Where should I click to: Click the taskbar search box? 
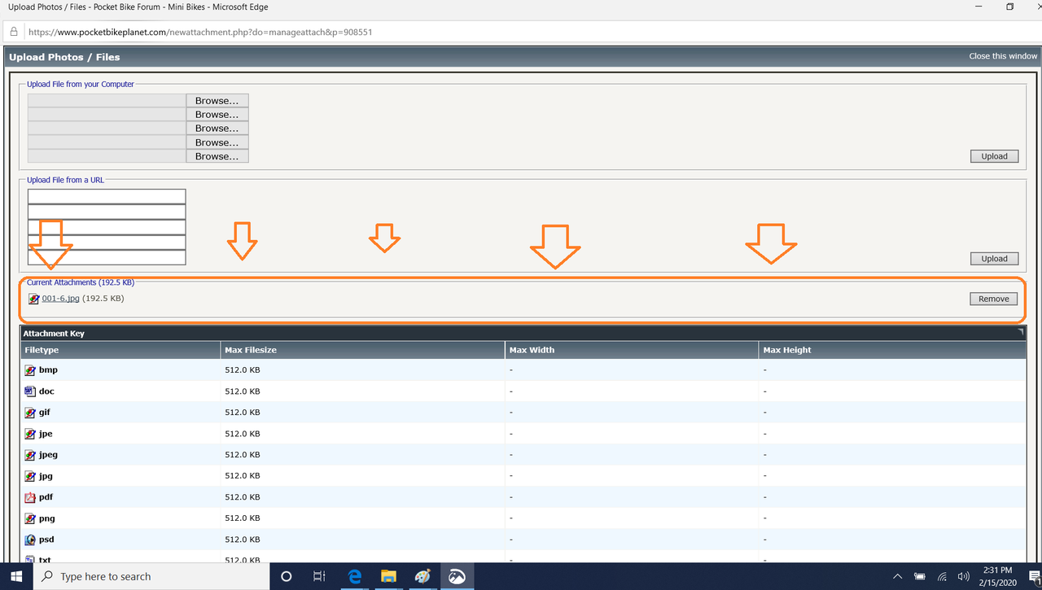pos(151,576)
